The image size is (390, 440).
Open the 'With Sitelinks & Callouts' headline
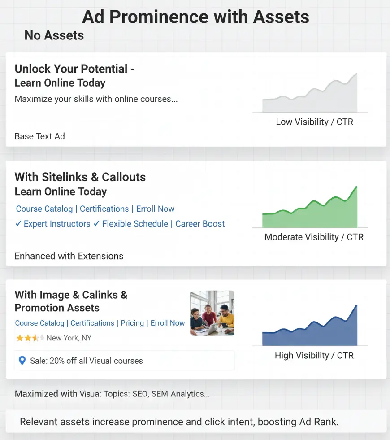coord(80,177)
